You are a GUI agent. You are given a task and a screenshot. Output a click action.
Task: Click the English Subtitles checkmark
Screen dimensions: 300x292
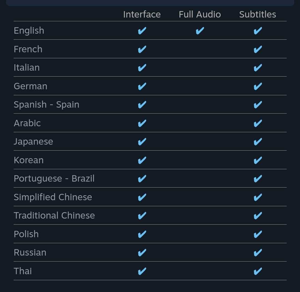point(258,31)
